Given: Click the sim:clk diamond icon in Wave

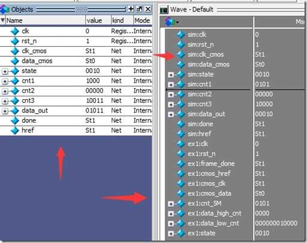Looking at the screenshot, I should click(x=181, y=35).
